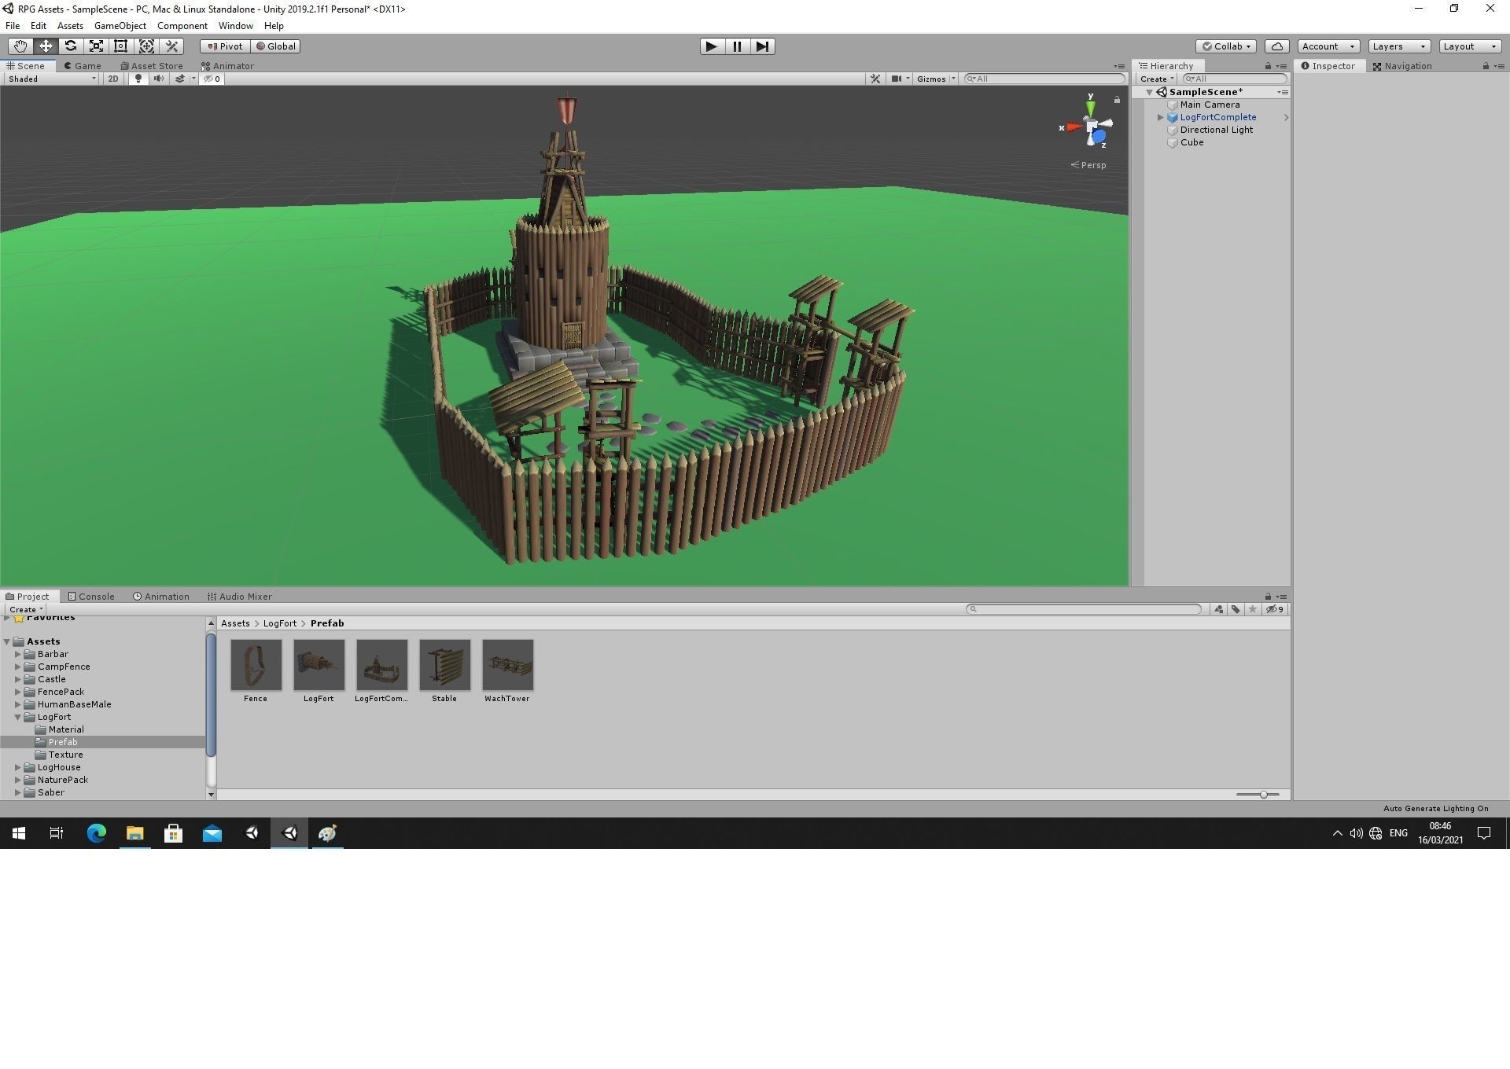Screen dimensions: 1510x1069
Task: Expand the LogFortComplete hierarchy item
Action: click(1160, 117)
